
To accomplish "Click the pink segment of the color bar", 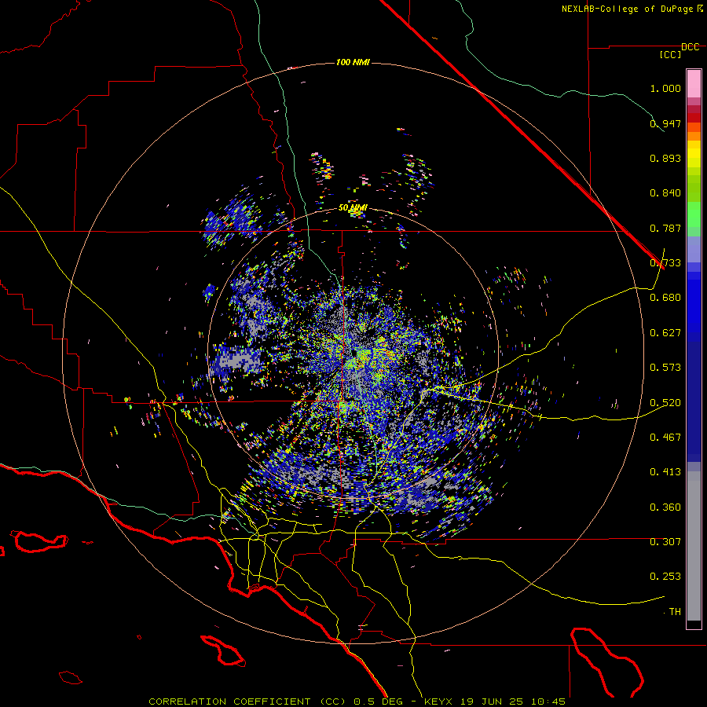I will (x=694, y=84).
